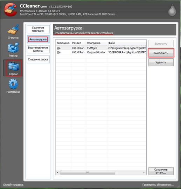Click the Piriform pear logo
Viewport: 181px width, 189px height.
point(172,10)
